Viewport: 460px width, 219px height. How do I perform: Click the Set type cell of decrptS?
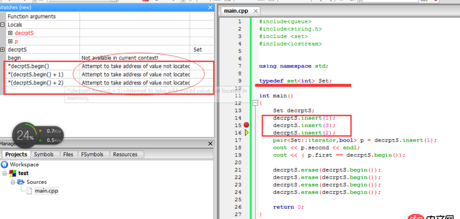coord(198,50)
